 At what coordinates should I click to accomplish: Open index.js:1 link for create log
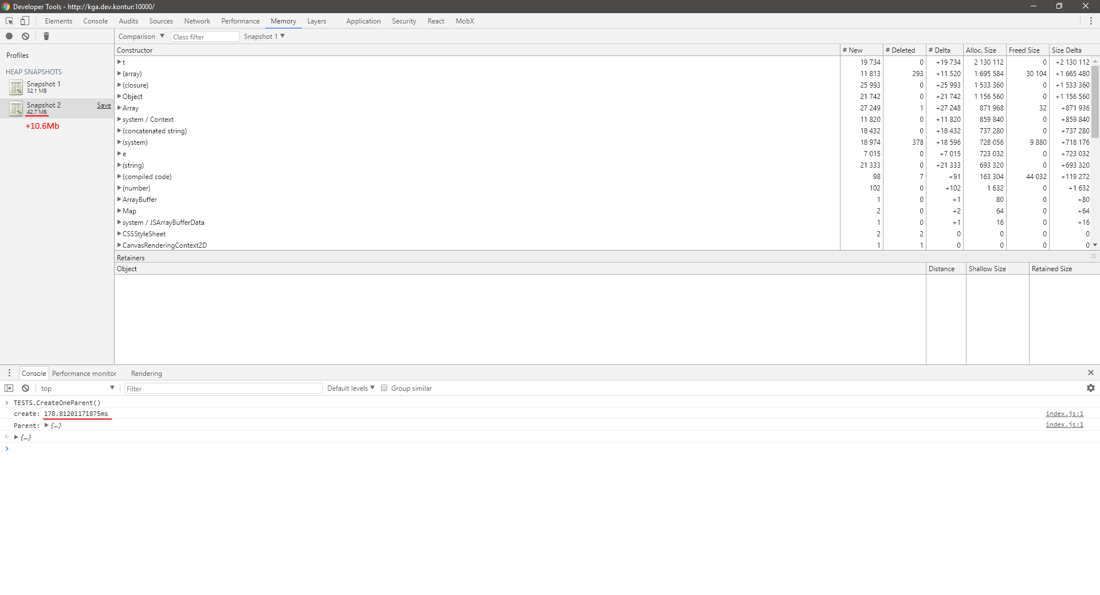coord(1064,414)
